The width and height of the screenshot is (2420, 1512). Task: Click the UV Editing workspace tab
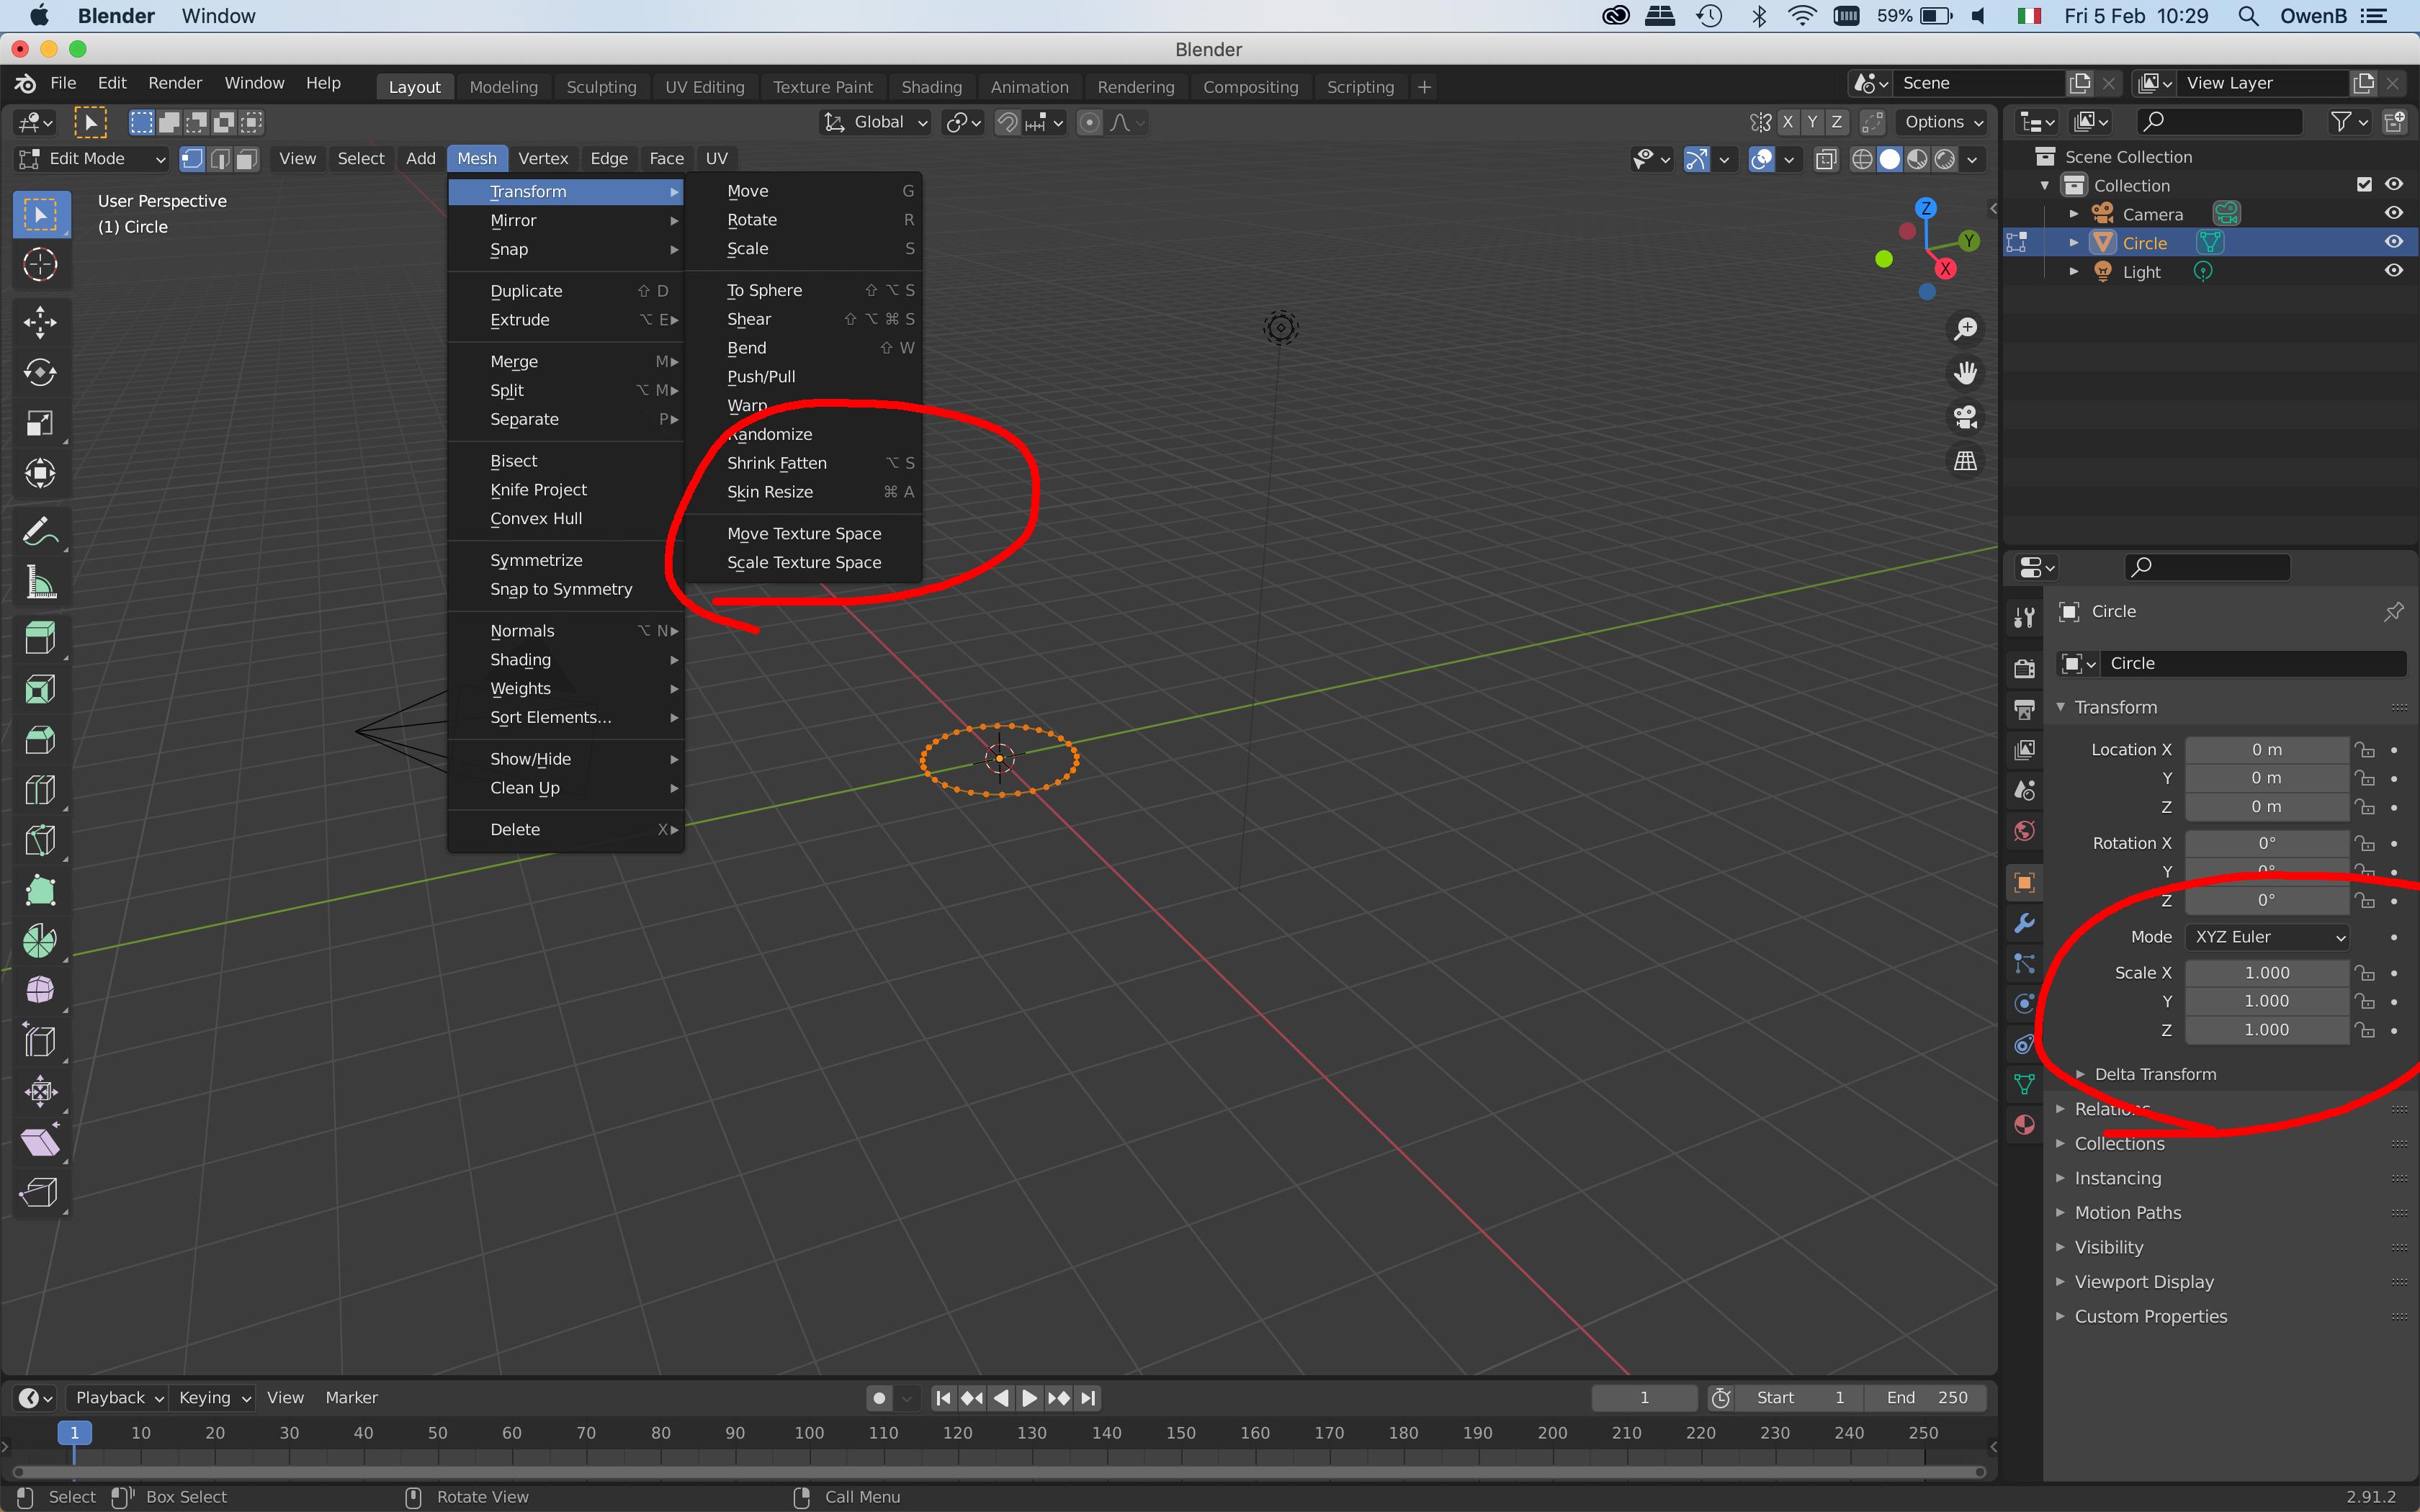coord(704,86)
